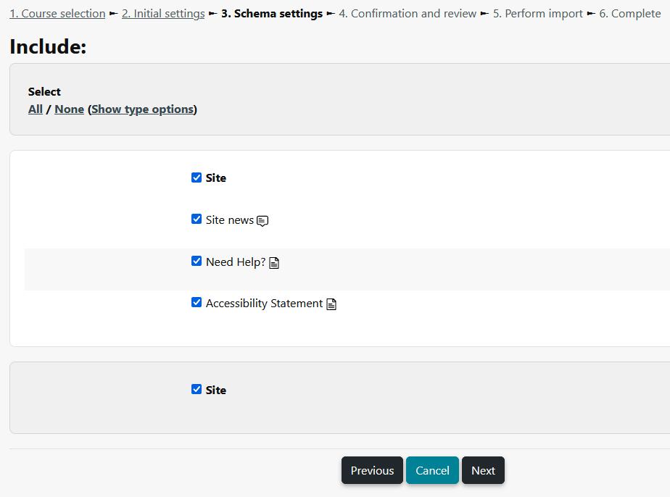Click the page icon beside Accessibility Statement

coord(331,304)
